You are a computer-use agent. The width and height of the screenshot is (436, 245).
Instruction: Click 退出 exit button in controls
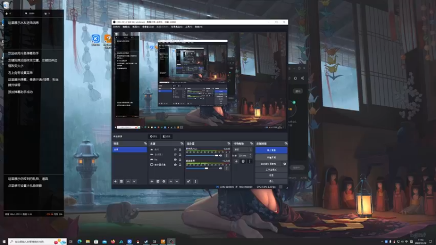tap(271, 181)
